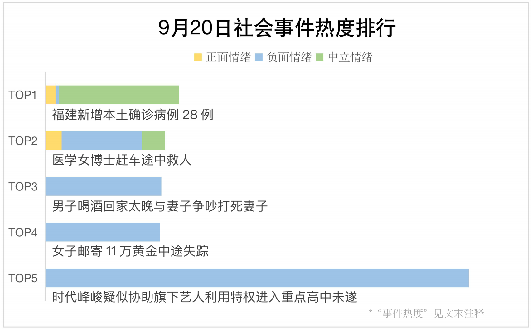Click the yellow 正面情绪 legend swatch
This screenshot has width=532, height=331.
[198, 57]
